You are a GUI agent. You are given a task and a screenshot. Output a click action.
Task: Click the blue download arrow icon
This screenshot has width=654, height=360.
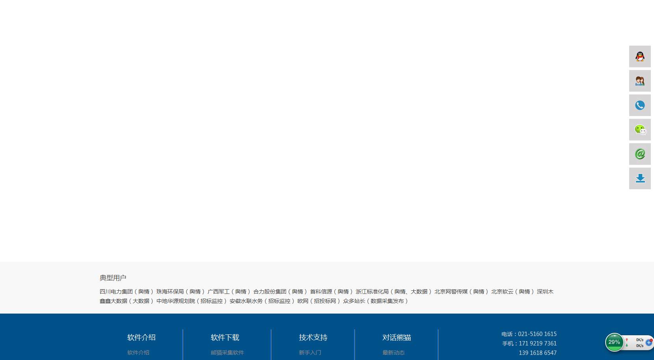tap(640, 178)
